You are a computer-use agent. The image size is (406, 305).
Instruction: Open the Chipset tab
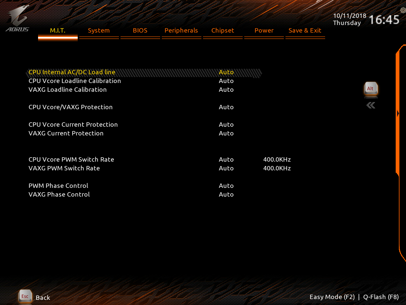(x=223, y=31)
